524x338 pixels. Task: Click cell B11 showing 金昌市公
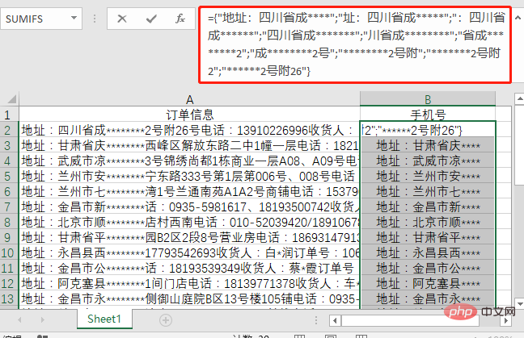coord(428,268)
